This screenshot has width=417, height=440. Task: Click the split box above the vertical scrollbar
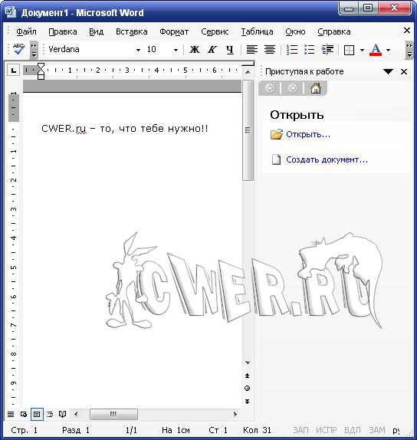248,64
